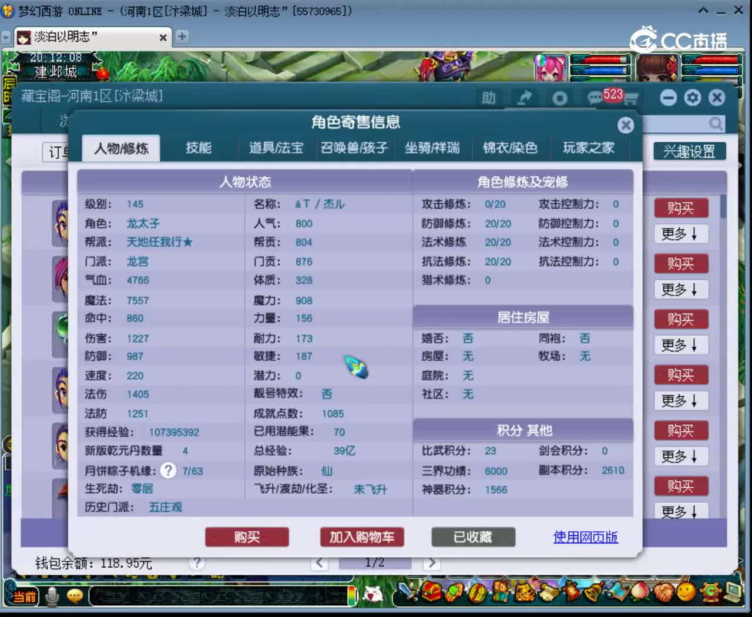Switch to the 坐骑/祥瑞 tab
The width and height of the screenshot is (752, 617).
[432, 148]
